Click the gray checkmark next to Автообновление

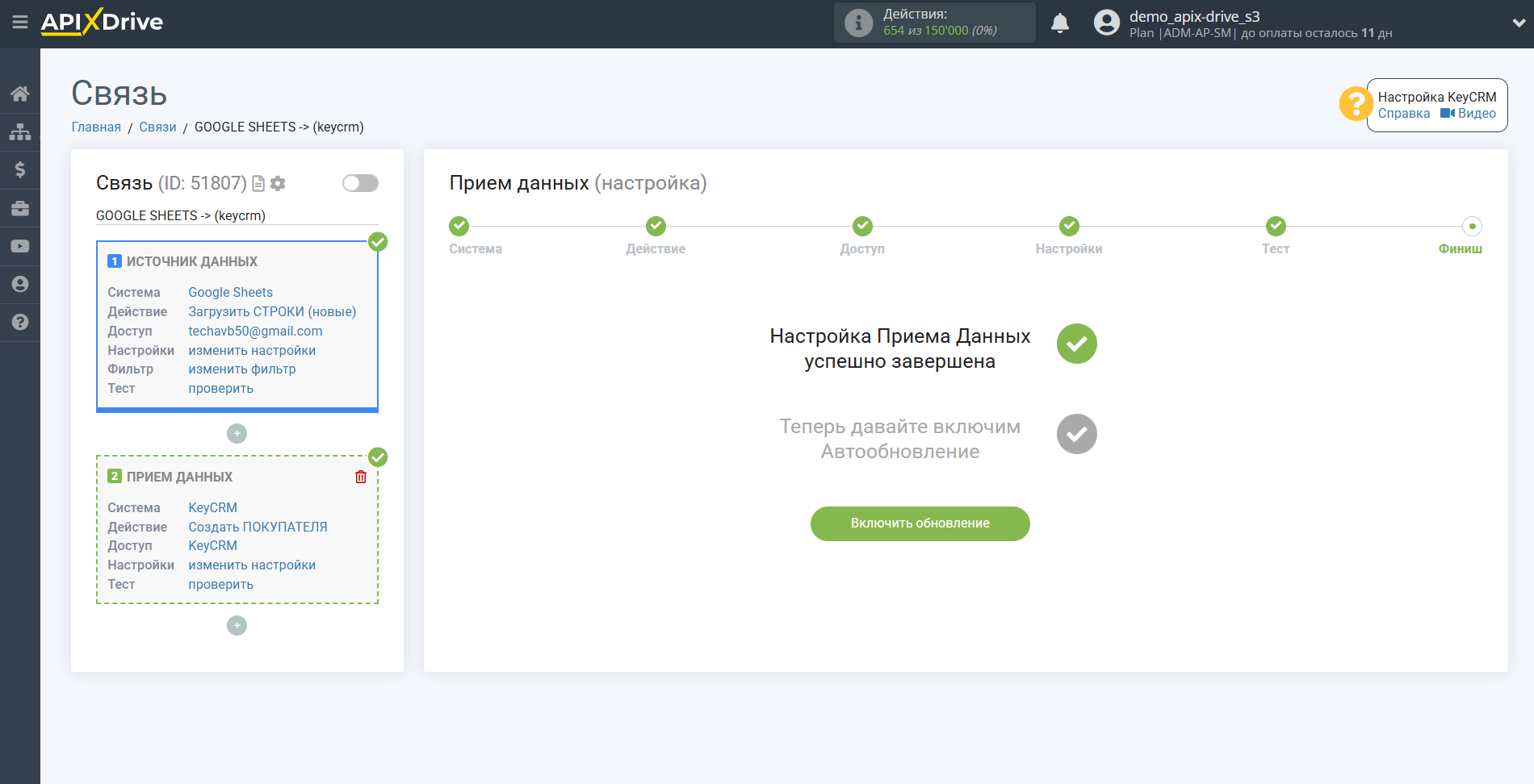point(1077,434)
